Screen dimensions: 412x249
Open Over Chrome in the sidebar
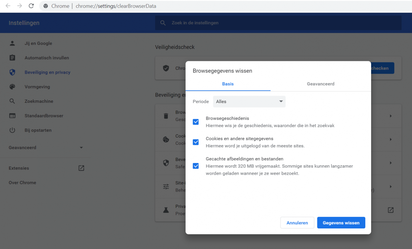click(x=22, y=183)
